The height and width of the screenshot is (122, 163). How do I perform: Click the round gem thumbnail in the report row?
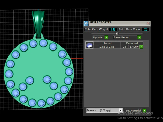point(89,45)
